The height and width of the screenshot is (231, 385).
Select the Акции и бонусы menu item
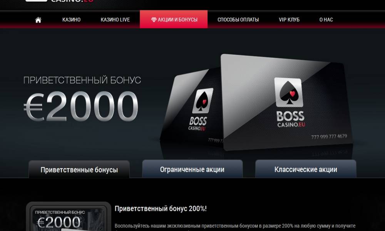(x=174, y=19)
